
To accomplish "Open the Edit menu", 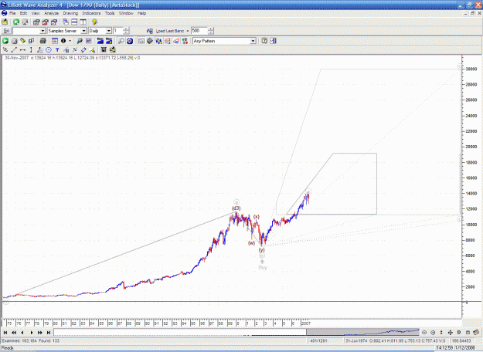I will tap(23, 13).
